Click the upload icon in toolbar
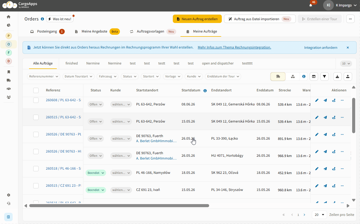Image resolution: width=360 pixels, height=224 pixels. point(348,77)
